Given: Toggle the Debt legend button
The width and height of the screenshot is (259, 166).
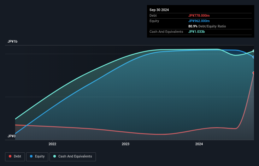Looking at the screenshot, I should click(x=15, y=157).
